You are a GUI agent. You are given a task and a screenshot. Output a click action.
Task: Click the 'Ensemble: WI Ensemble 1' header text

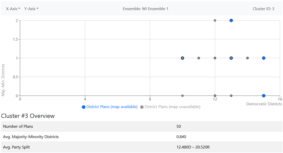point(145,9)
